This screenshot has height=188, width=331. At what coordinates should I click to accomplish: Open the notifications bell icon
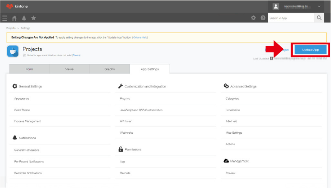point(24,18)
